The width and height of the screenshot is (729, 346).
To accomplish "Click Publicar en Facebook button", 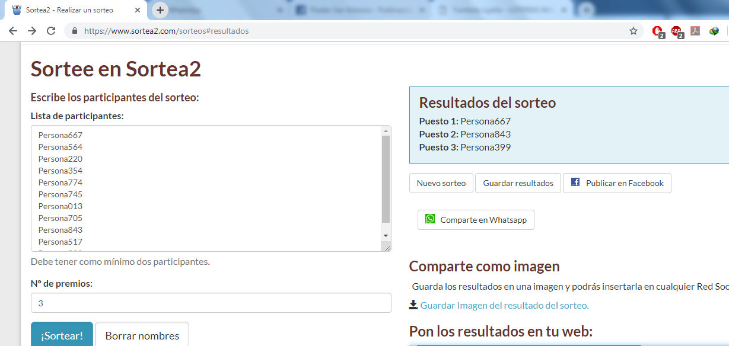I will point(617,183).
